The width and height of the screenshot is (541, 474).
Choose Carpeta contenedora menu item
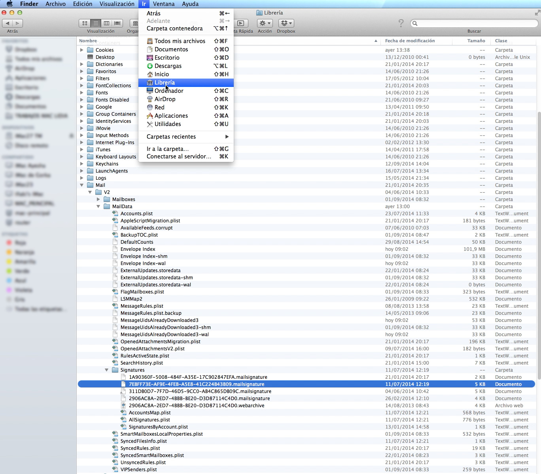point(186,28)
